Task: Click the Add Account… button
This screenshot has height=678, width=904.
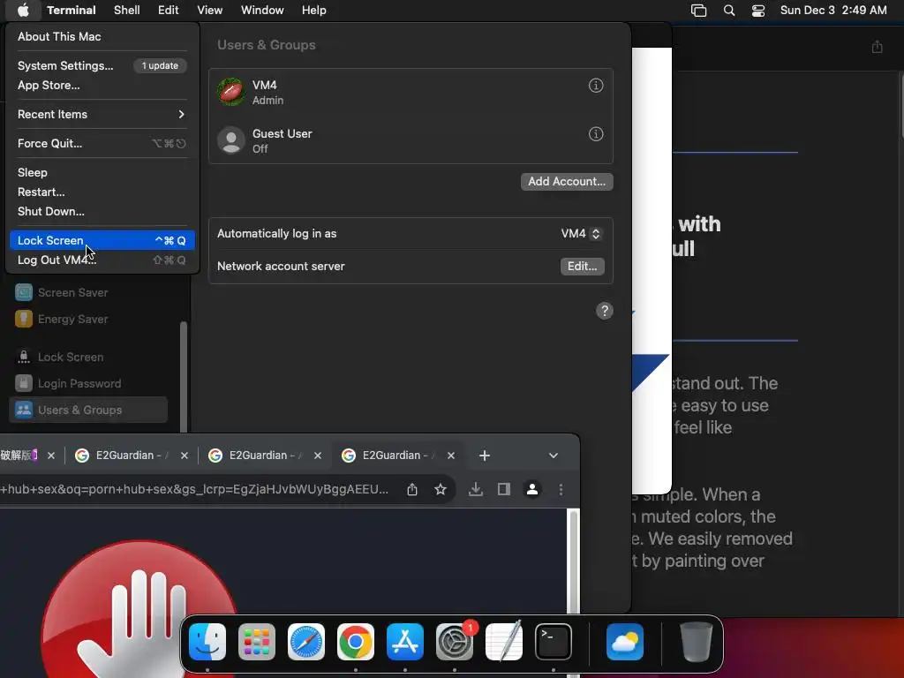Action: (x=567, y=182)
